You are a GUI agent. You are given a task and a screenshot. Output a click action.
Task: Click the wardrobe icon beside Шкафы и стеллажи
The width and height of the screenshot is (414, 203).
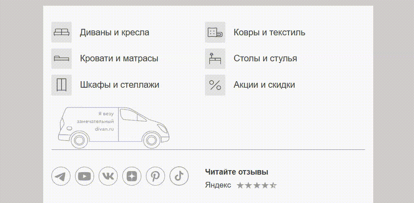coord(62,85)
